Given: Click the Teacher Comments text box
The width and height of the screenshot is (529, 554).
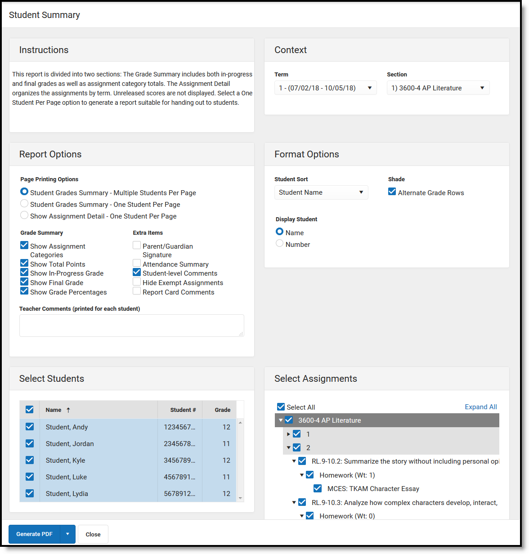Looking at the screenshot, I should click(132, 326).
